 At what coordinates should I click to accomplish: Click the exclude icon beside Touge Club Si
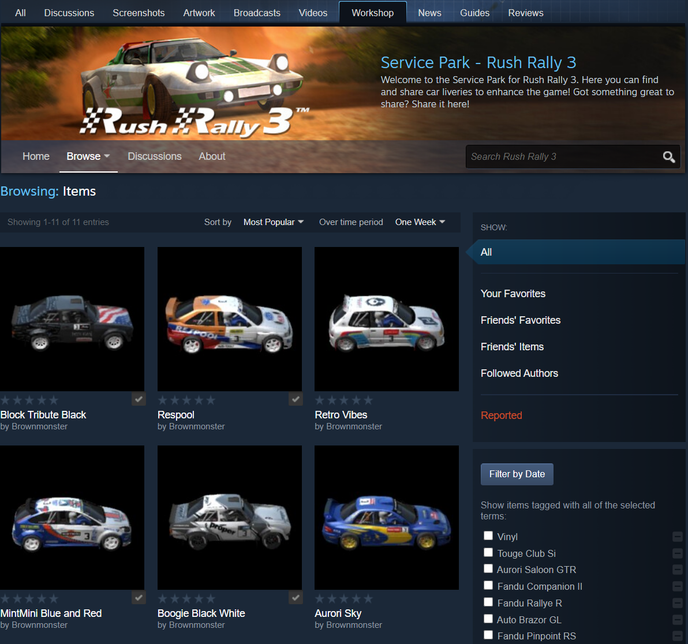[678, 553]
